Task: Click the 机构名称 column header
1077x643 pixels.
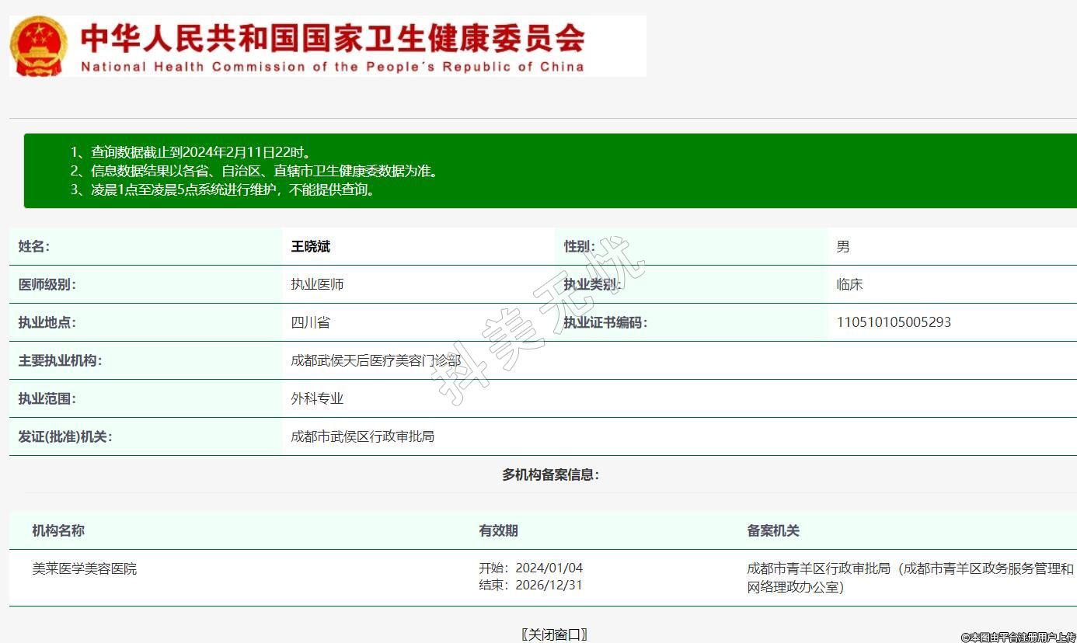Action: pyautogui.click(x=58, y=531)
